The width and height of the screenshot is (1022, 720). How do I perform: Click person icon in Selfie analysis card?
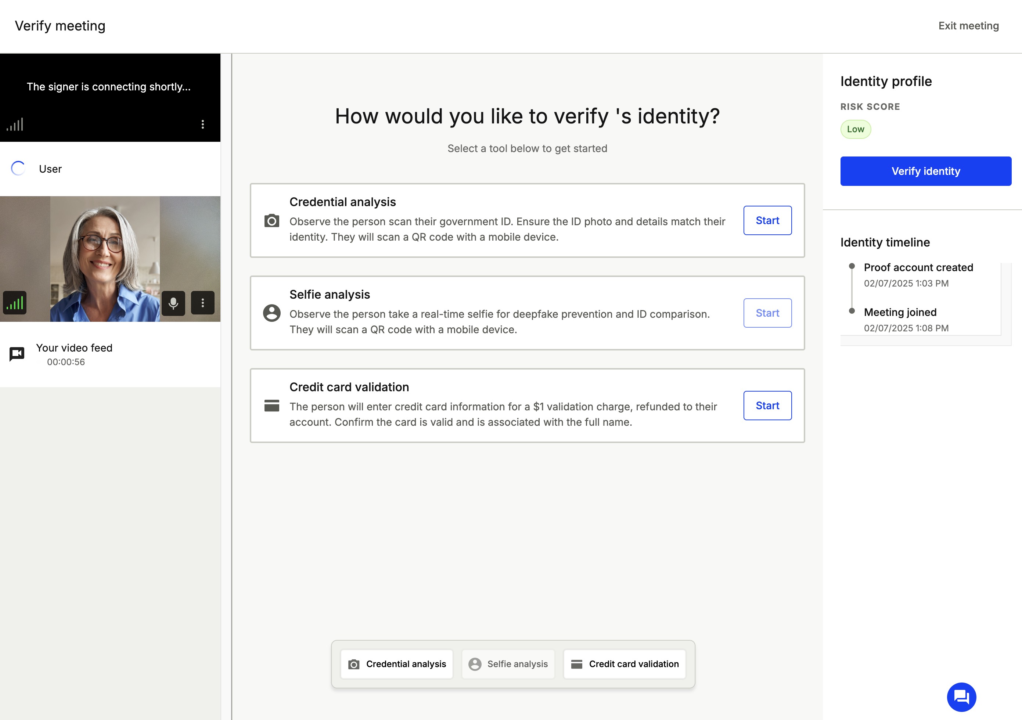click(271, 313)
